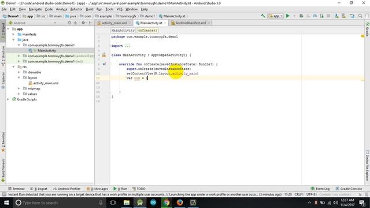370x208 pixels.
Task: Collapse the res folder
Action: coord(14,67)
